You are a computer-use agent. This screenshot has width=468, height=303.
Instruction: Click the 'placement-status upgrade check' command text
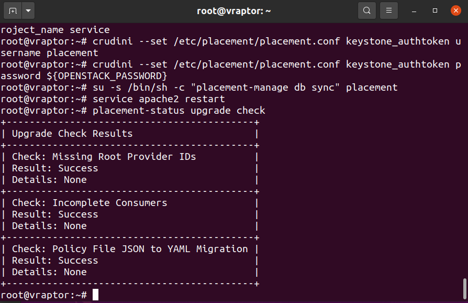point(179,111)
